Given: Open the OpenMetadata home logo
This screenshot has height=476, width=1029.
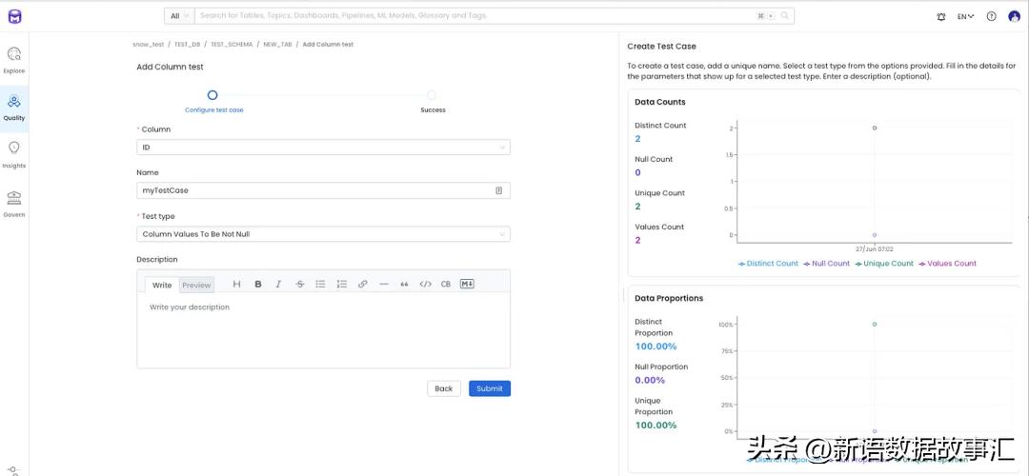Looking at the screenshot, I should click(14, 17).
